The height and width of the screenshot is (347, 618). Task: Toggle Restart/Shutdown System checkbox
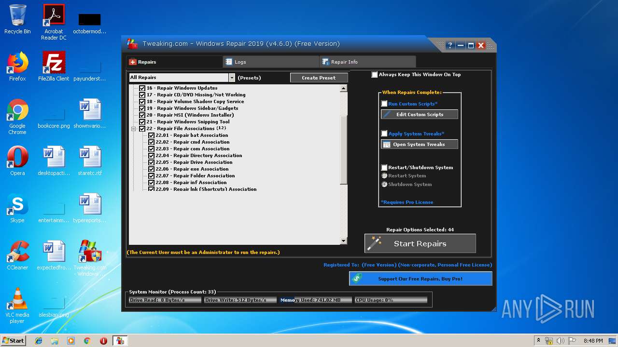pos(384,168)
